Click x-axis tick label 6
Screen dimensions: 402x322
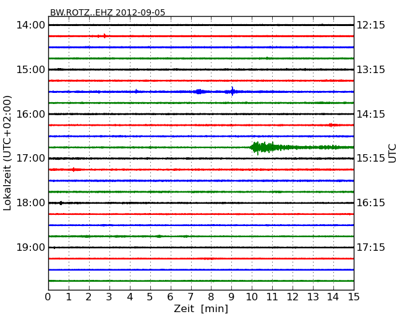170,297
